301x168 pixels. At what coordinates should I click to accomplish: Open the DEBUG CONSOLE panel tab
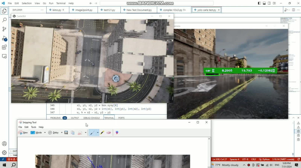[92, 118]
